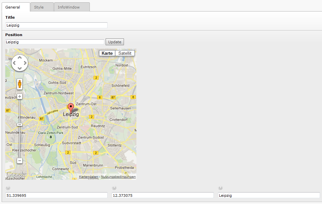
Task: Switch to the InfoWindow tab
Action: click(69, 7)
